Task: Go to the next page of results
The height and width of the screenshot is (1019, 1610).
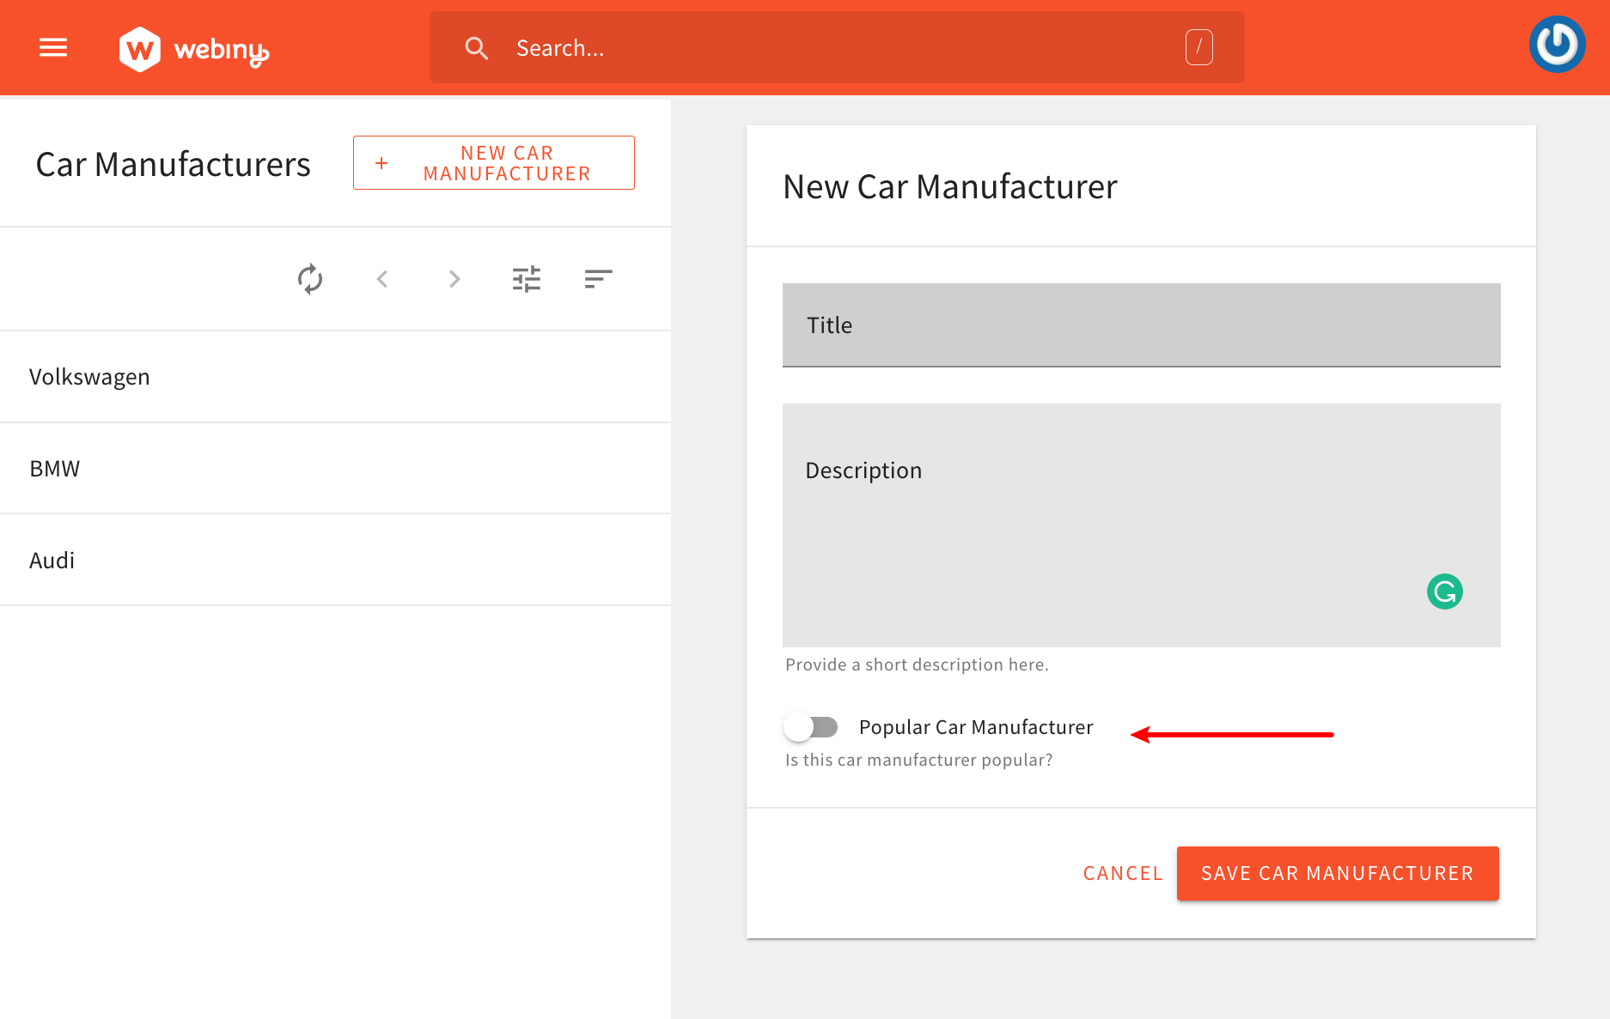Action: [x=454, y=279]
